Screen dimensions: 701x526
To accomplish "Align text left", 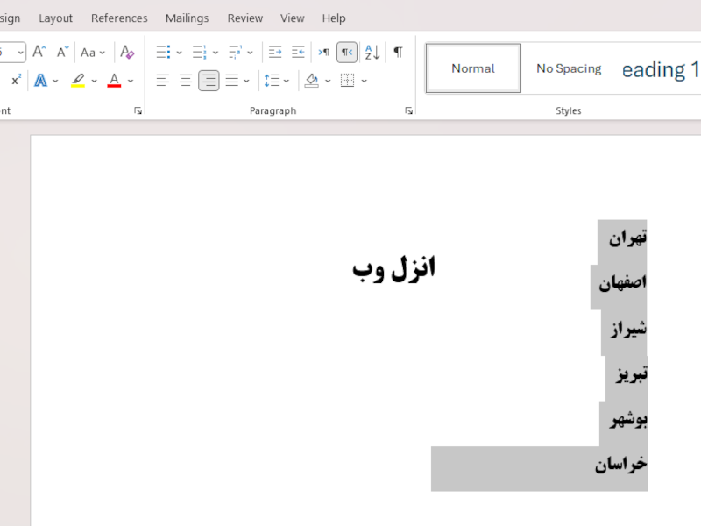I will (x=163, y=81).
